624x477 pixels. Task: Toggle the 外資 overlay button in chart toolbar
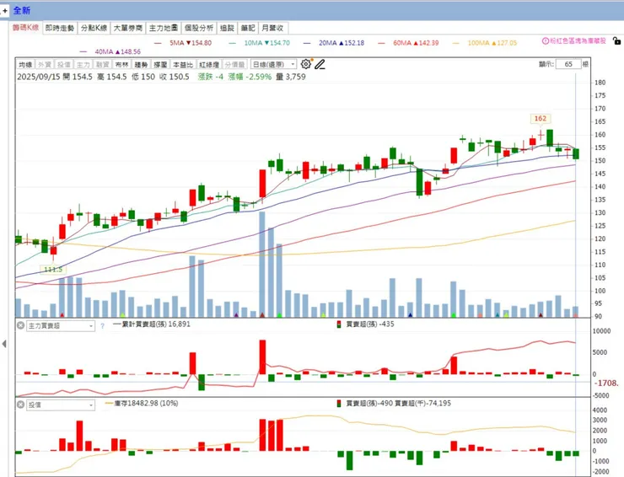click(44, 64)
